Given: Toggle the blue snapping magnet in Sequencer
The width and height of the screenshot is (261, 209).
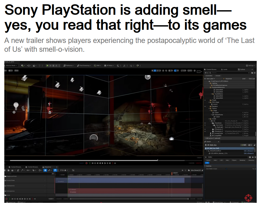Looking at the screenshot, I should point(55,170).
